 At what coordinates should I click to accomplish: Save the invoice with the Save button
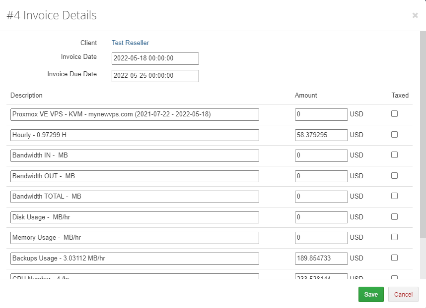pyautogui.click(x=371, y=295)
